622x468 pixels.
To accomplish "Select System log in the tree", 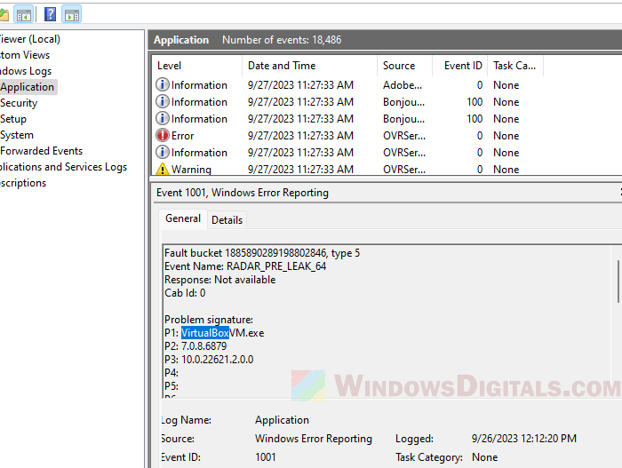I will 17,135.
